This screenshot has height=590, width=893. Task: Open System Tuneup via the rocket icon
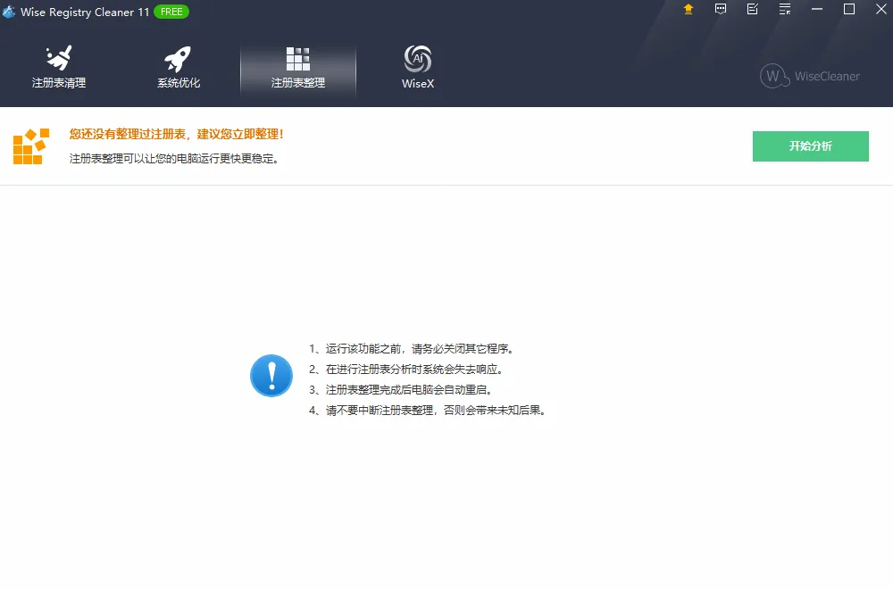click(x=177, y=56)
